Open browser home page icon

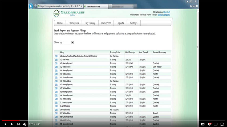191,6
